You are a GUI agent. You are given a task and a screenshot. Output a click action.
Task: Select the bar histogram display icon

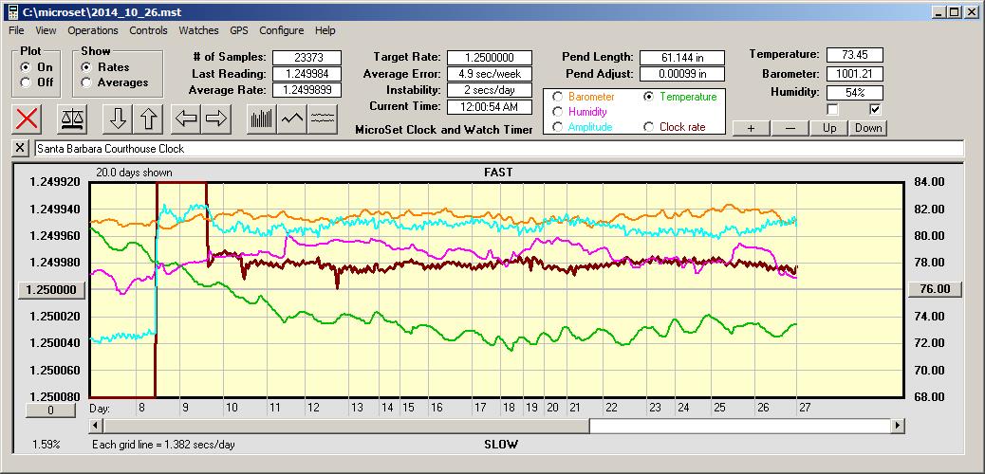tap(262, 119)
